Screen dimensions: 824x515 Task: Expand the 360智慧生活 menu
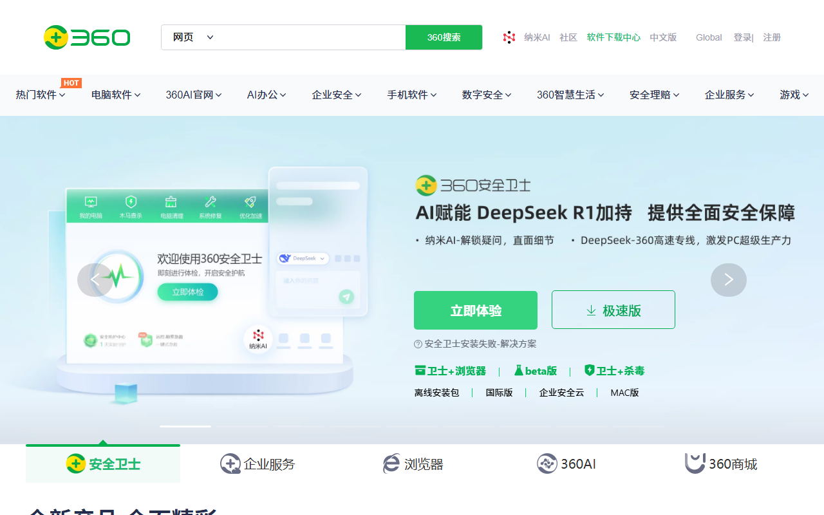click(570, 95)
